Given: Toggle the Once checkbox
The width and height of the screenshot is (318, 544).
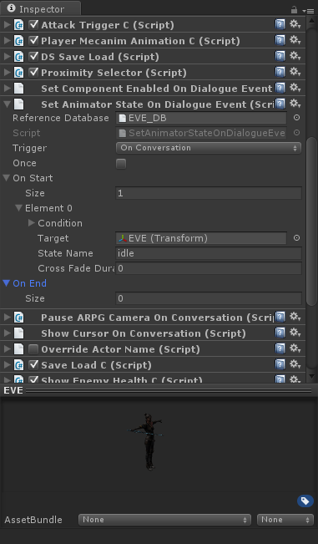Looking at the screenshot, I should (121, 164).
